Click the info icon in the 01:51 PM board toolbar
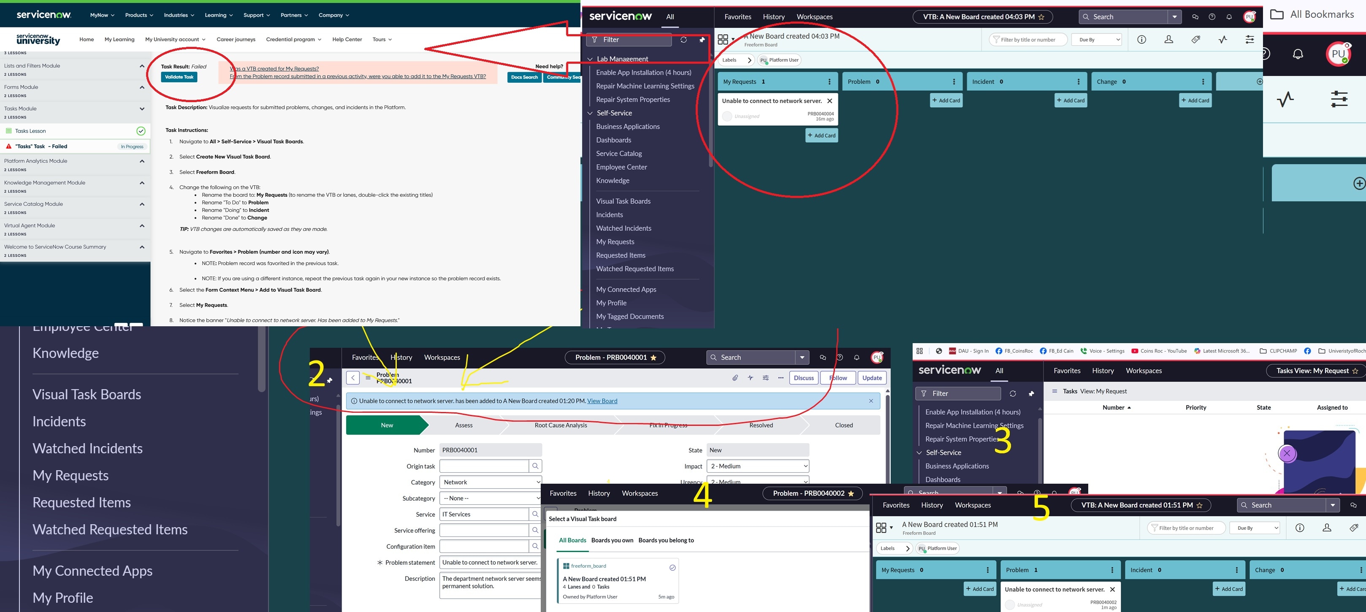The height and width of the screenshot is (612, 1366). [1300, 528]
